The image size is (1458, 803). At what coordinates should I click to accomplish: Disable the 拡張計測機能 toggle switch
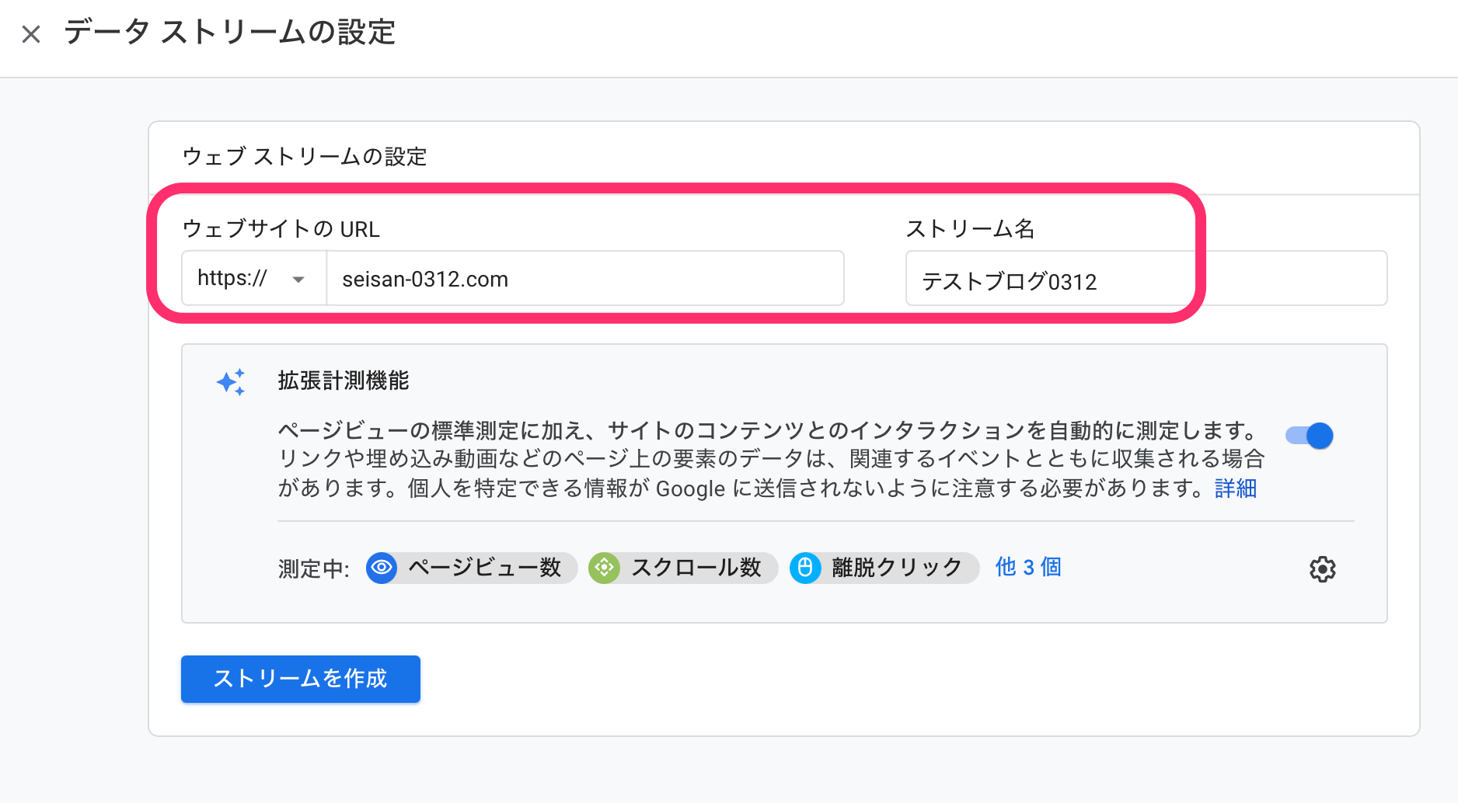pos(1310,436)
